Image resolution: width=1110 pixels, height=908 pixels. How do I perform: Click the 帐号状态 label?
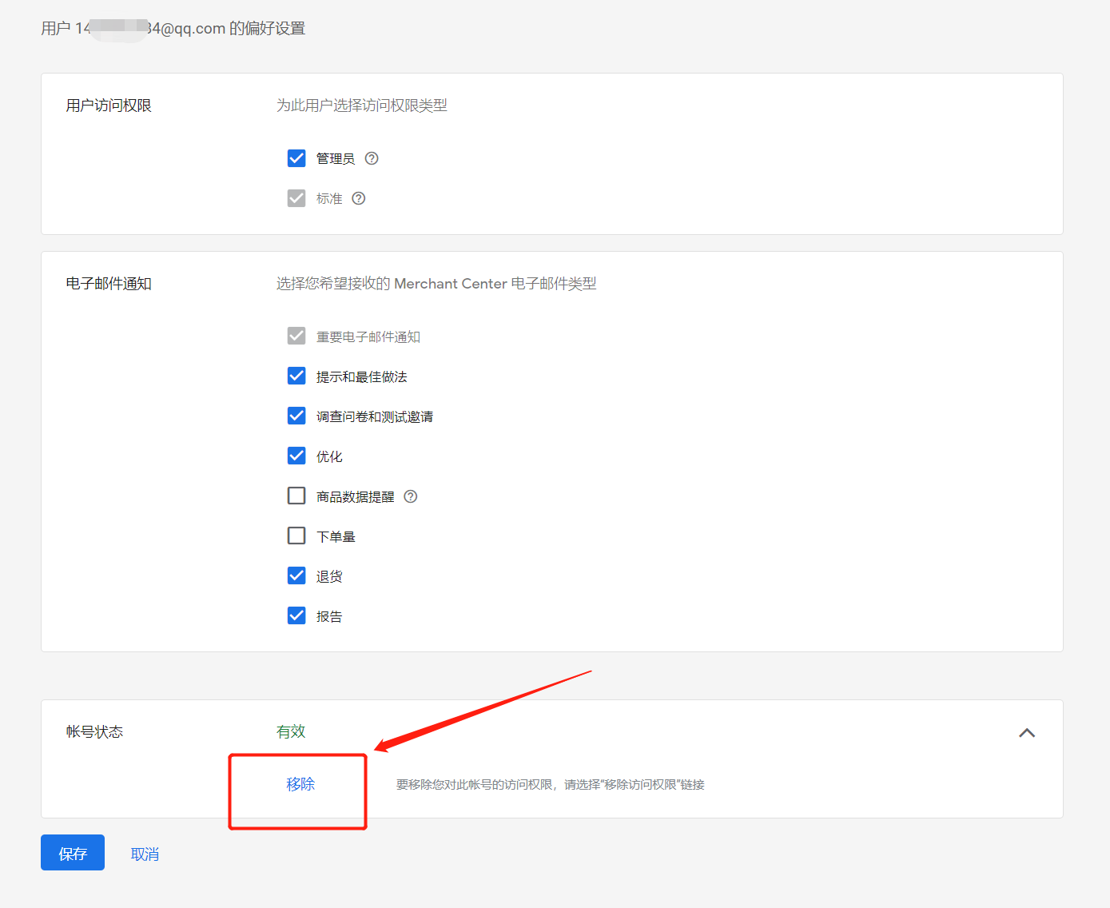coord(94,732)
